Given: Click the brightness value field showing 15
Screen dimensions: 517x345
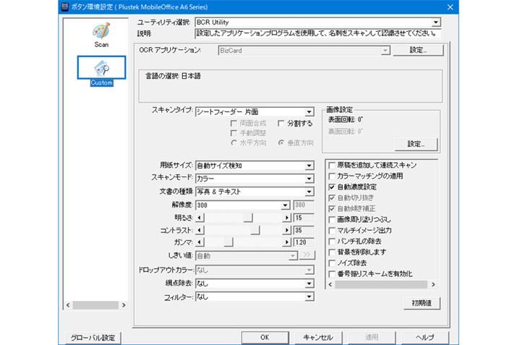Looking at the screenshot, I should 304,217.
